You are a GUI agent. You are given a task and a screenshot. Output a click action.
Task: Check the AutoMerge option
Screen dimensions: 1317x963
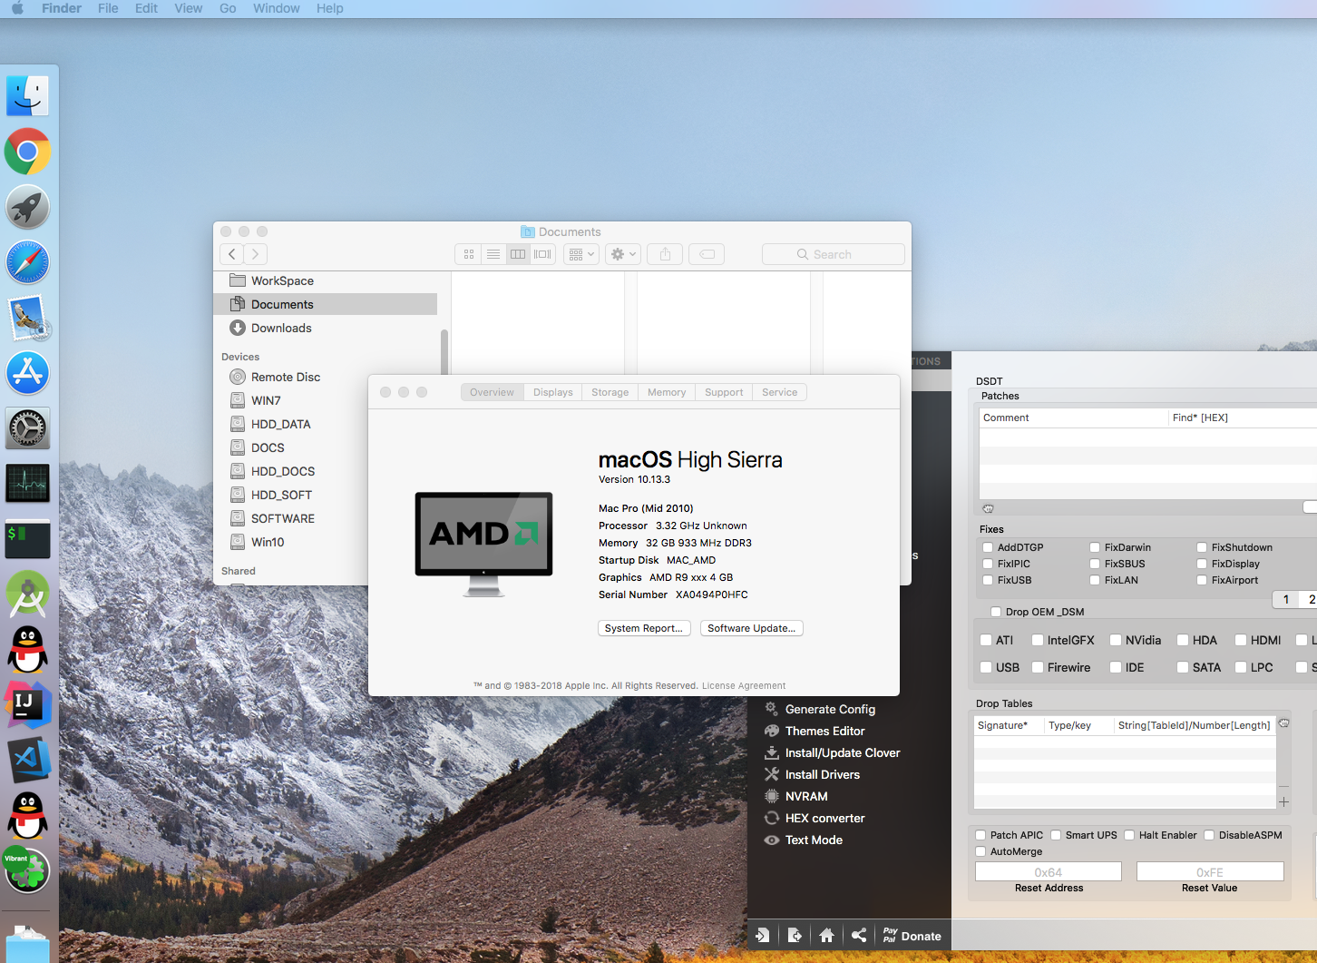(x=980, y=851)
